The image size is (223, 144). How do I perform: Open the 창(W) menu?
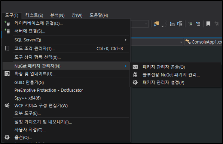[77, 15]
